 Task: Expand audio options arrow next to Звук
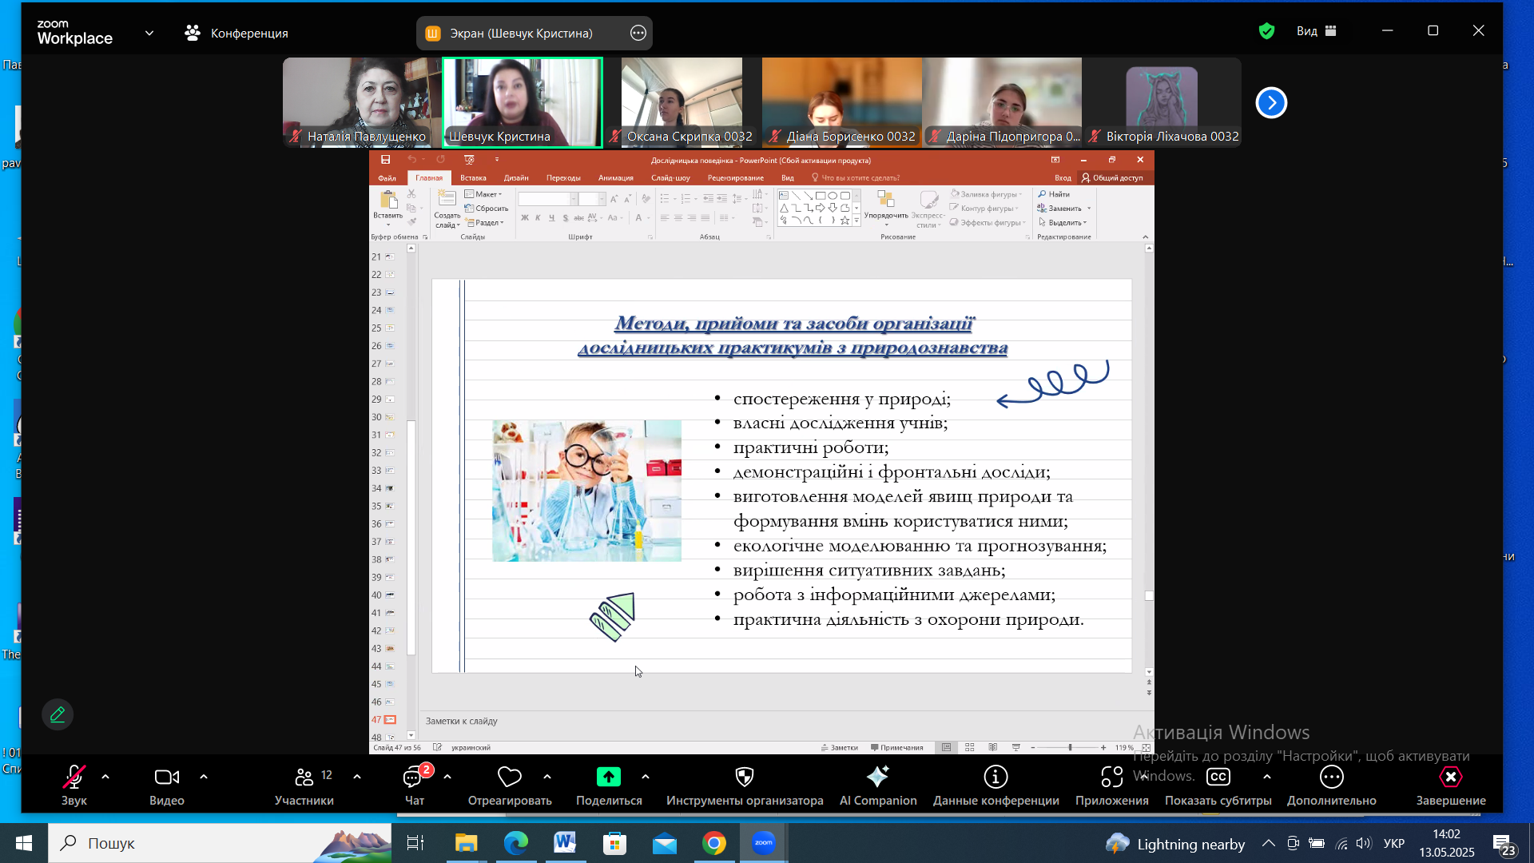[105, 777]
